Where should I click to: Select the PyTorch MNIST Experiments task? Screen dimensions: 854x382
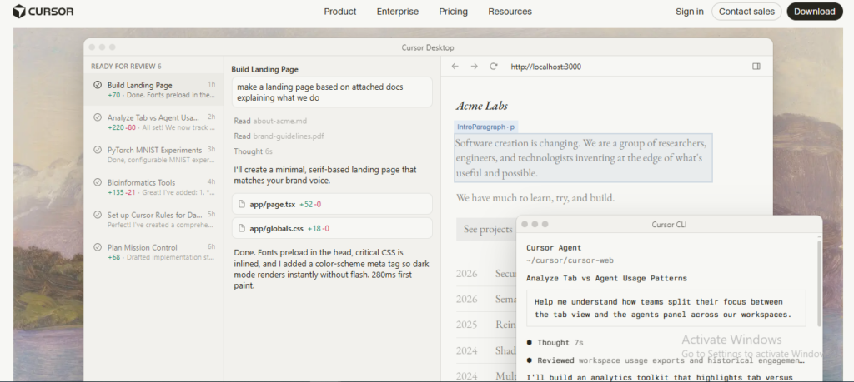click(154, 155)
